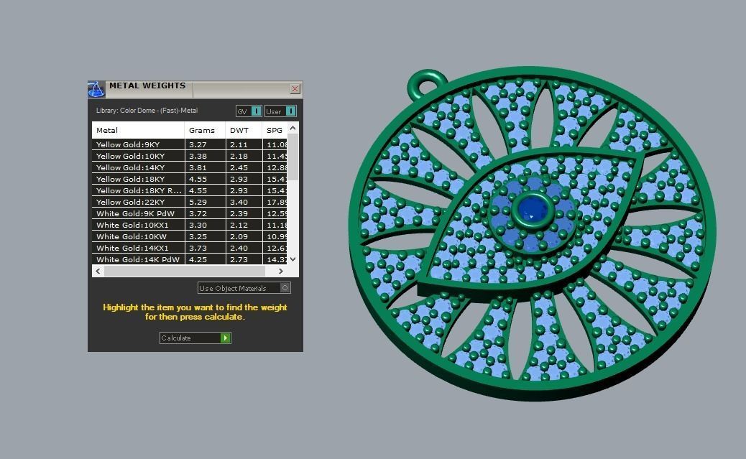746x459 pixels.
Task: Select the Yellow Gold:18KY row
Action: [189, 179]
